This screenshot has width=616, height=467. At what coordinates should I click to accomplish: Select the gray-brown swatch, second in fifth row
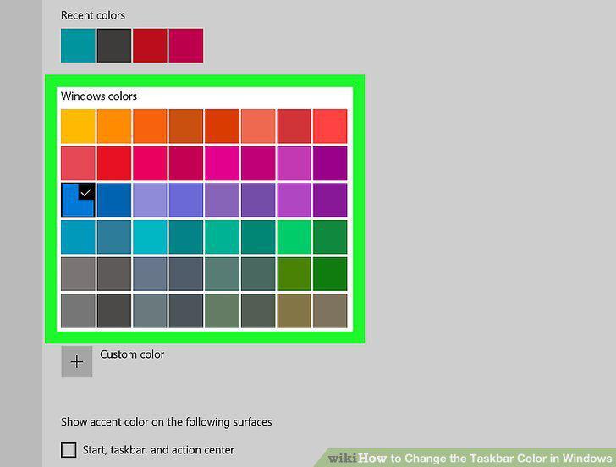coord(114,274)
